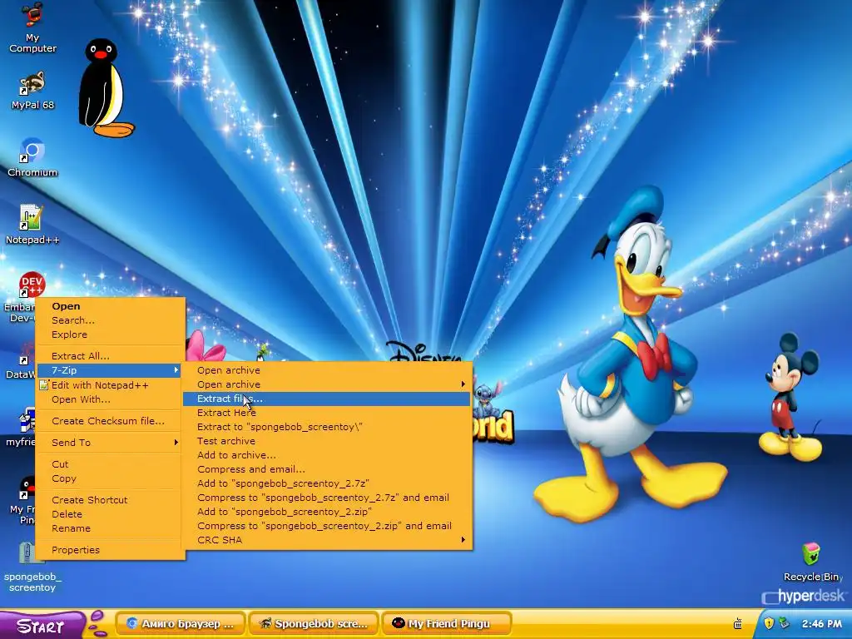Open My Computer desktop icon

32,27
